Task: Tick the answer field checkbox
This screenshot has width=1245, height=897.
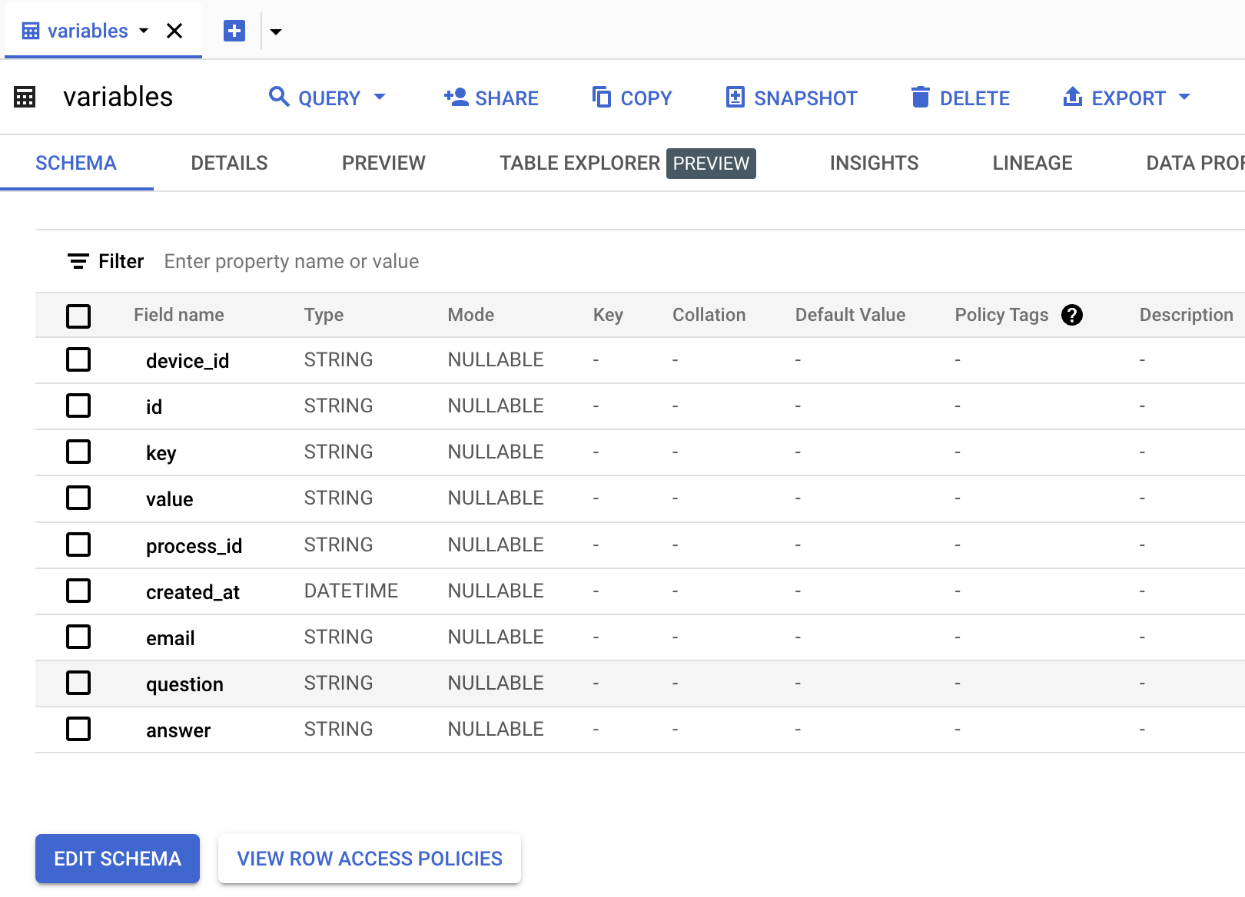Action: 78,729
